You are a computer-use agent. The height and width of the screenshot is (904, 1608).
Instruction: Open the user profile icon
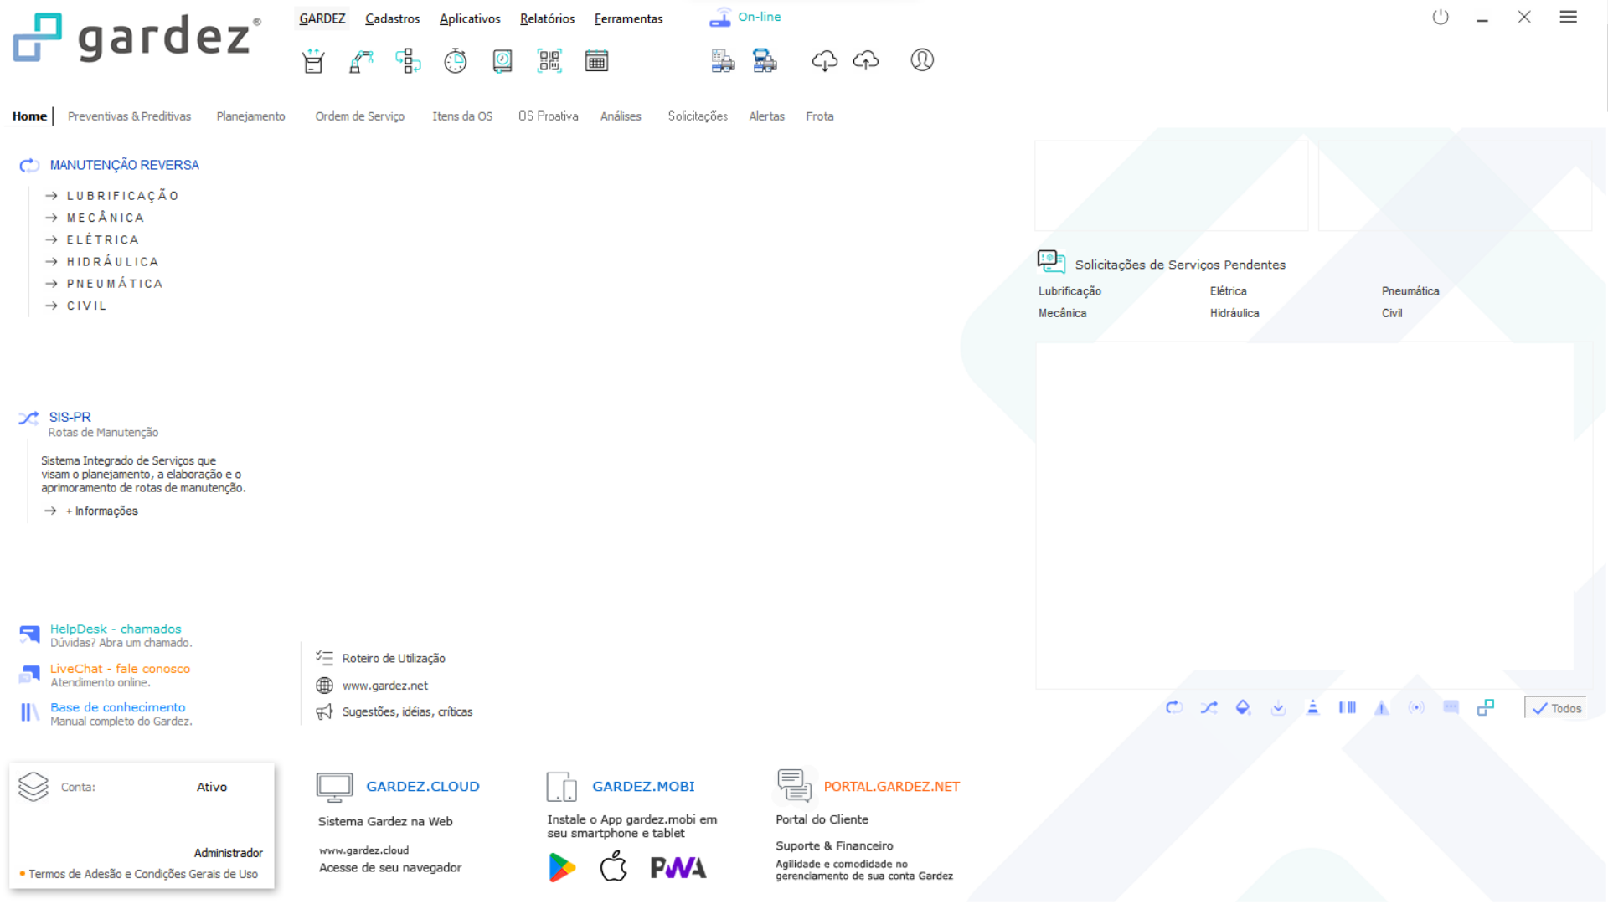(922, 60)
